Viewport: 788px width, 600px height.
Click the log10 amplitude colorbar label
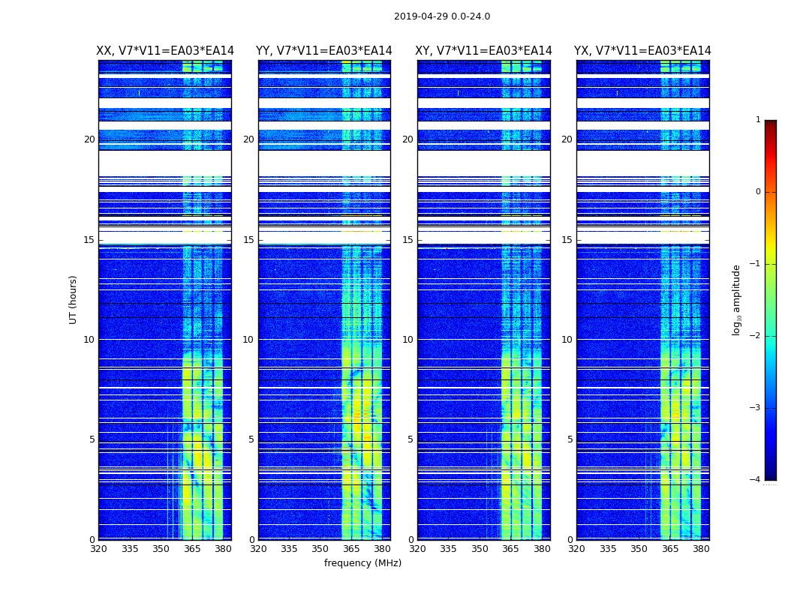click(736, 300)
